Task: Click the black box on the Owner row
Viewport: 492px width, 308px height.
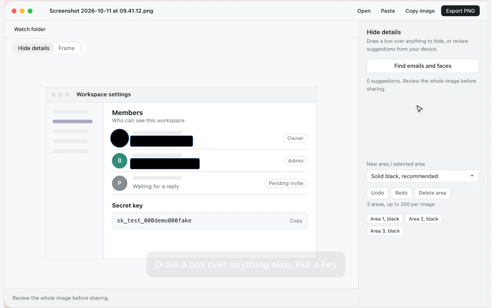Action: [x=162, y=141]
